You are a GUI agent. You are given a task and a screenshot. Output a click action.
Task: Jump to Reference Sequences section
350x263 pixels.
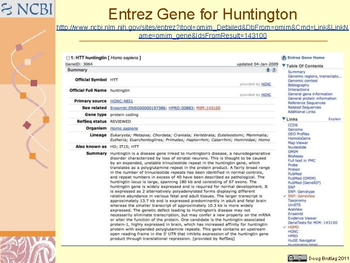pos(306,103)
